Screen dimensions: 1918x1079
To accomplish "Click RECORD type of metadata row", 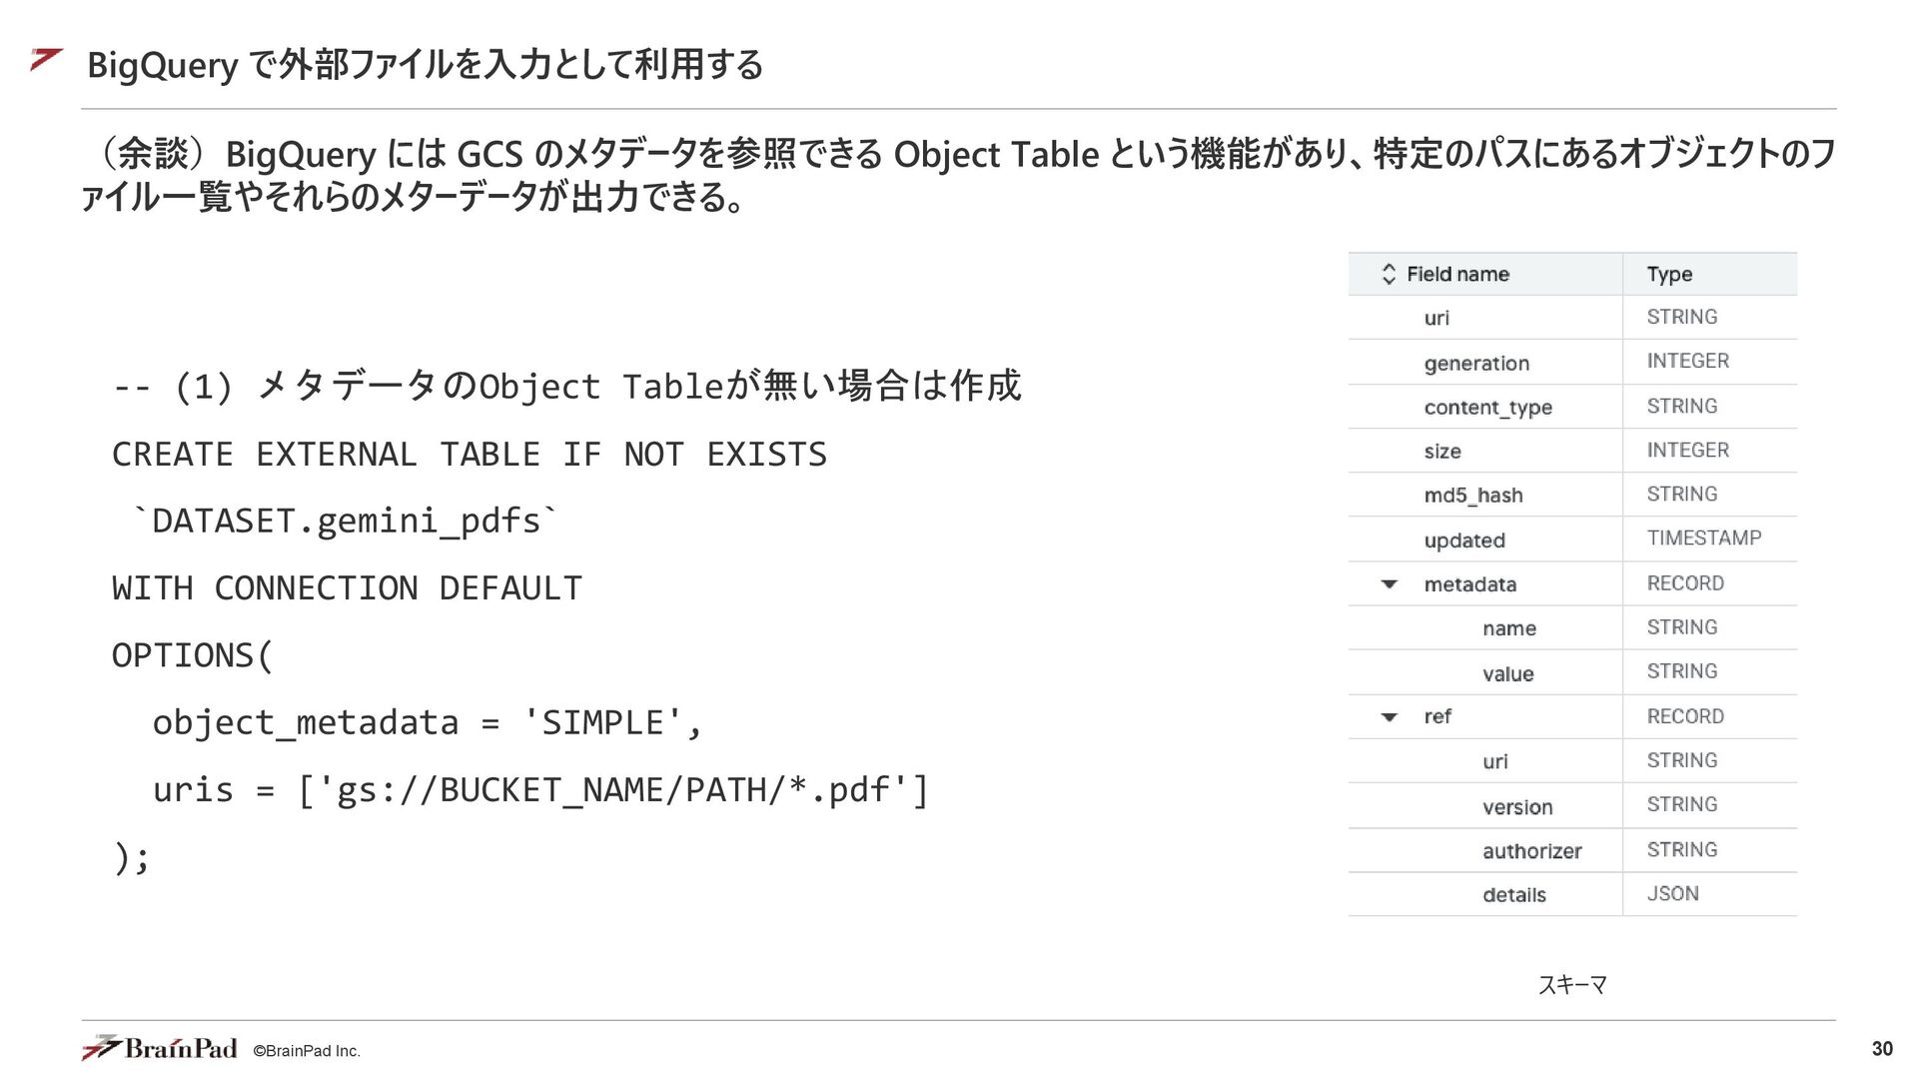I will 1685,583.
